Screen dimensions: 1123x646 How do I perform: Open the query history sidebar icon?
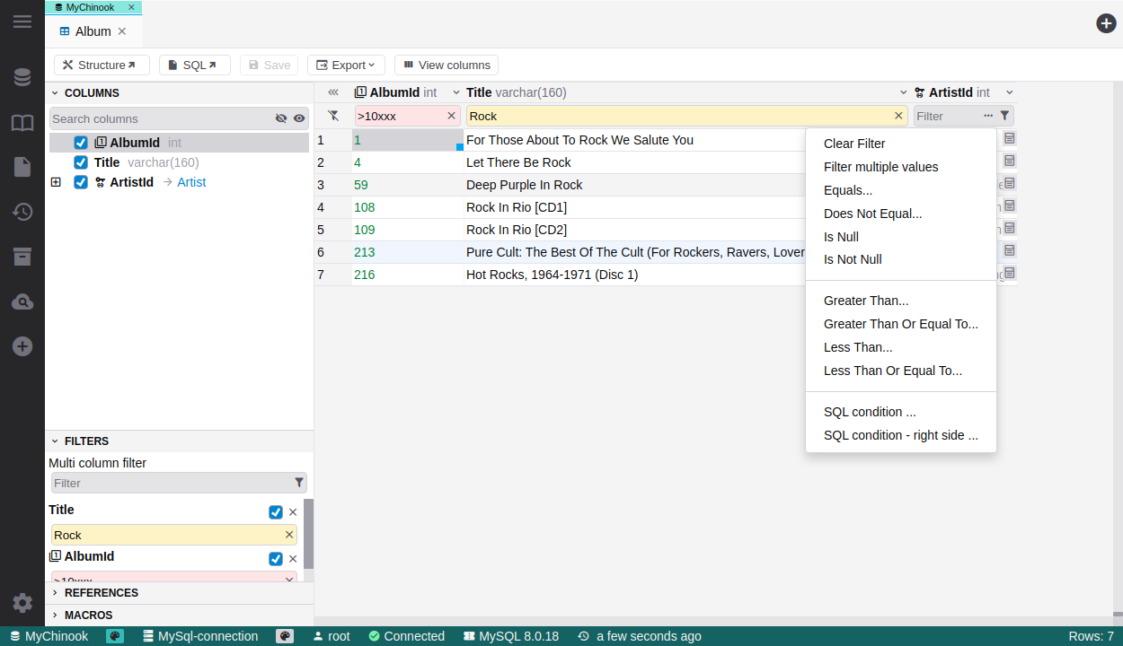22,212
